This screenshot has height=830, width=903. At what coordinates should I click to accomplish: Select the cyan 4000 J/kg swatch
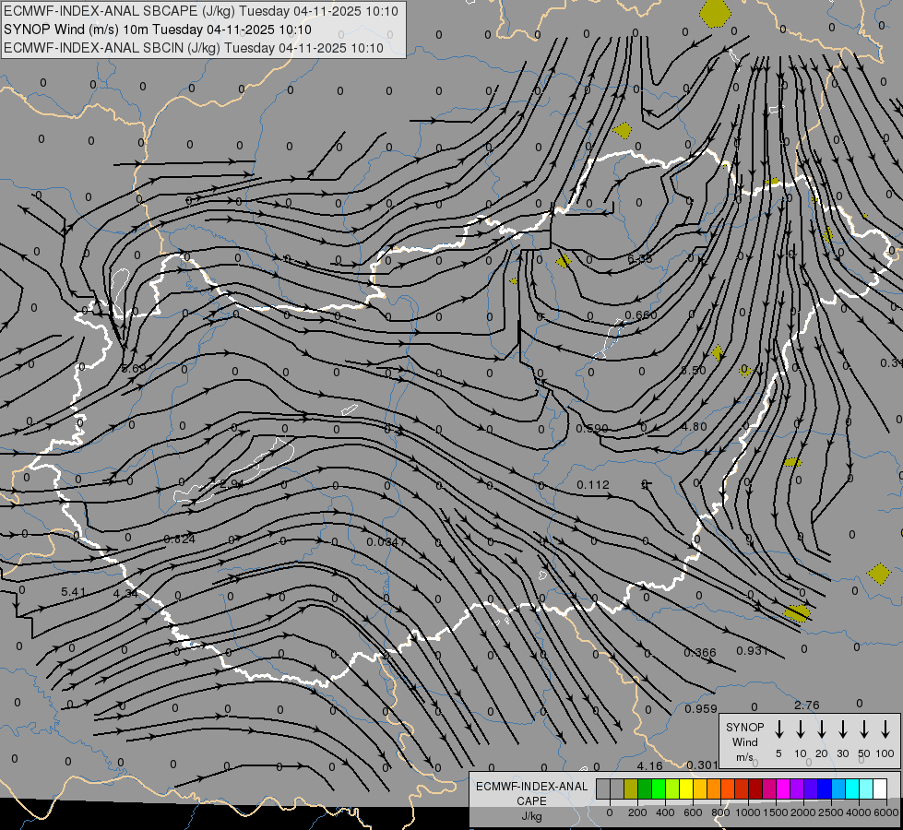pos(851,788)
